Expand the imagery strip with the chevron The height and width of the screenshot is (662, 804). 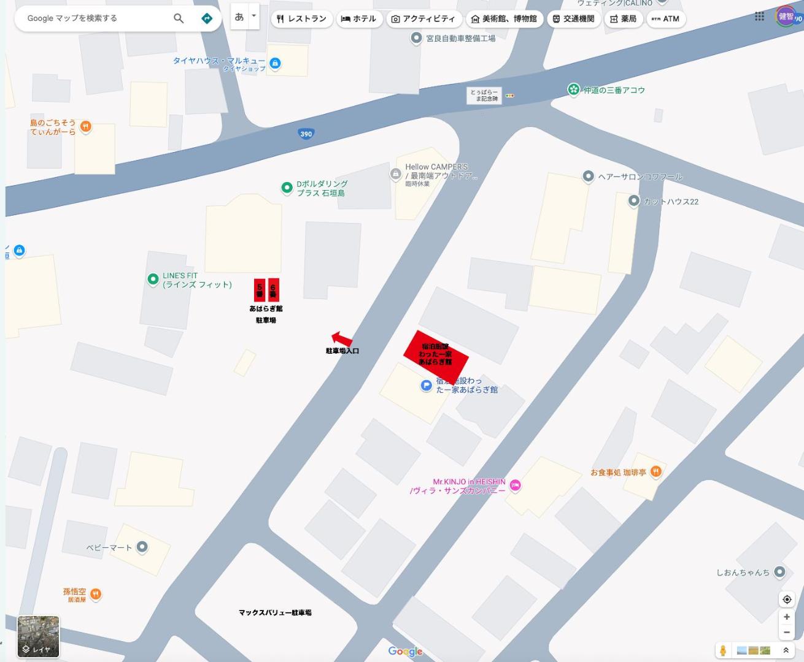coord(786,650)
